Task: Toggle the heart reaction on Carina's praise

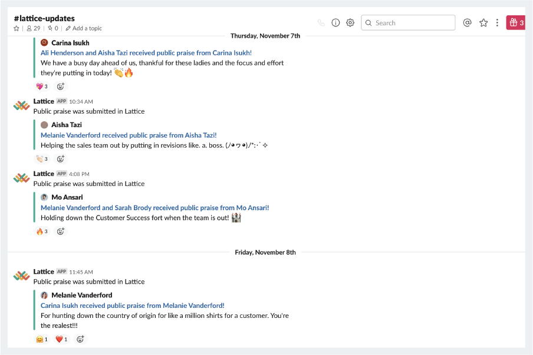Action: point(42,87)
